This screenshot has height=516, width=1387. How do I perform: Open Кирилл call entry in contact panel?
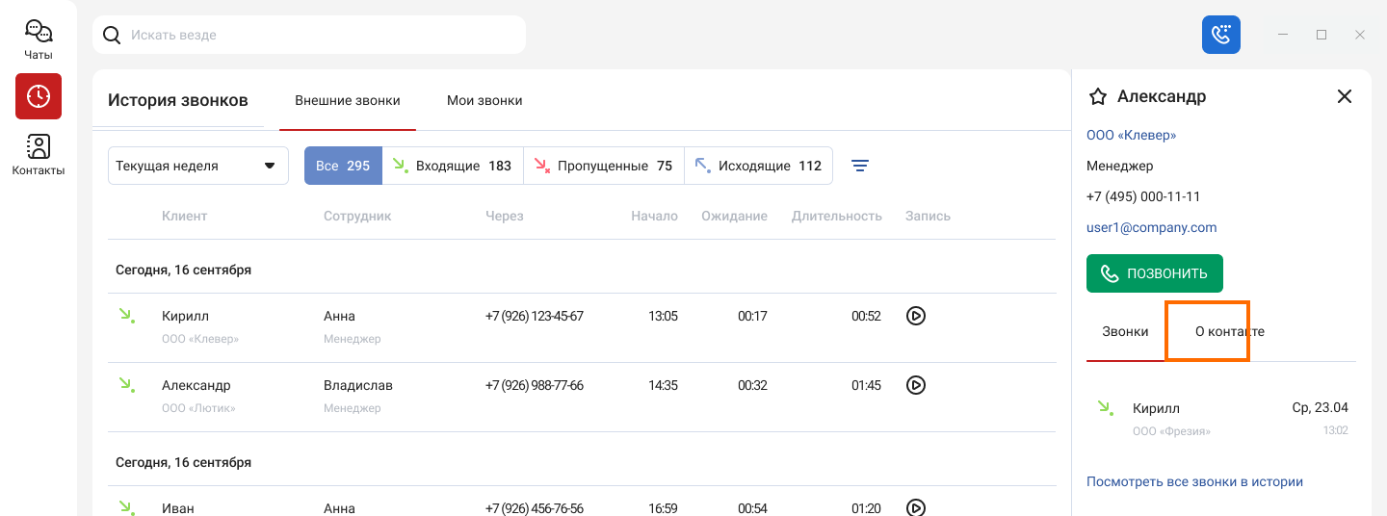click(1221, 420)
